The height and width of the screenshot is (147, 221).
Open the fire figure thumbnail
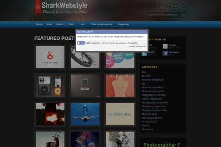pyautogui.click(x=50, y=114)
